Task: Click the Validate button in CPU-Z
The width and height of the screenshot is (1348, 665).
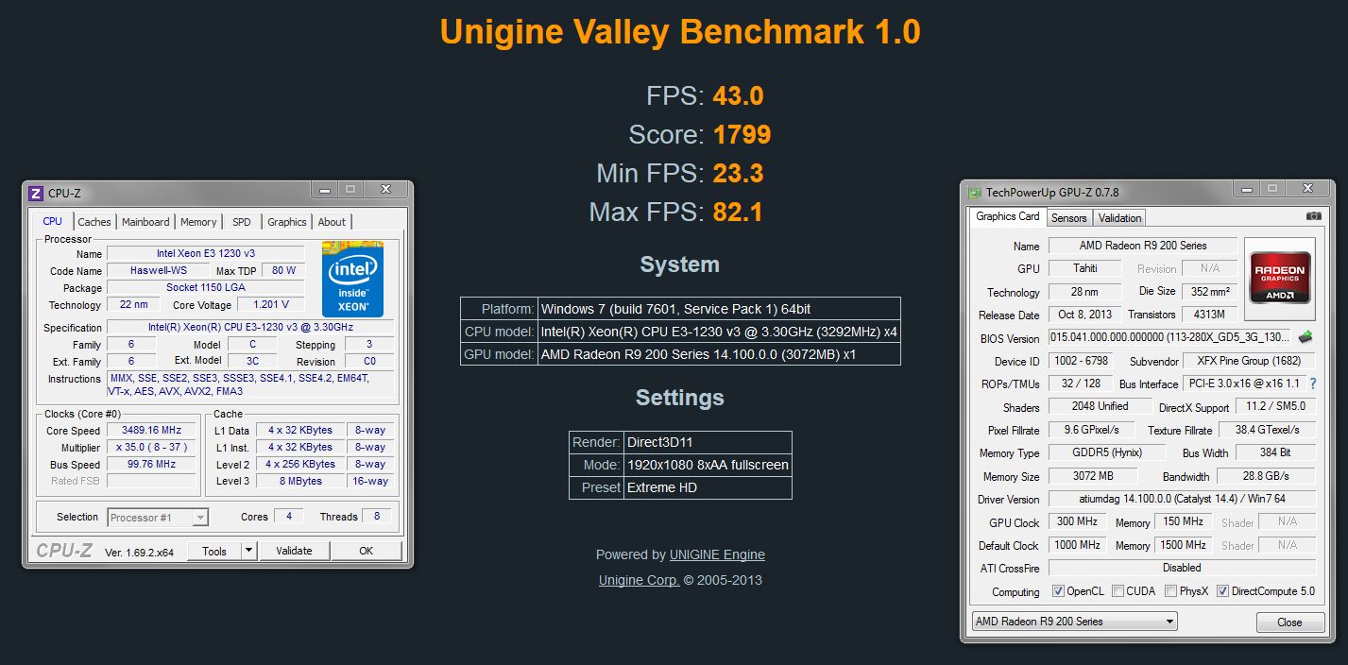Action: [x=294, y=551]
